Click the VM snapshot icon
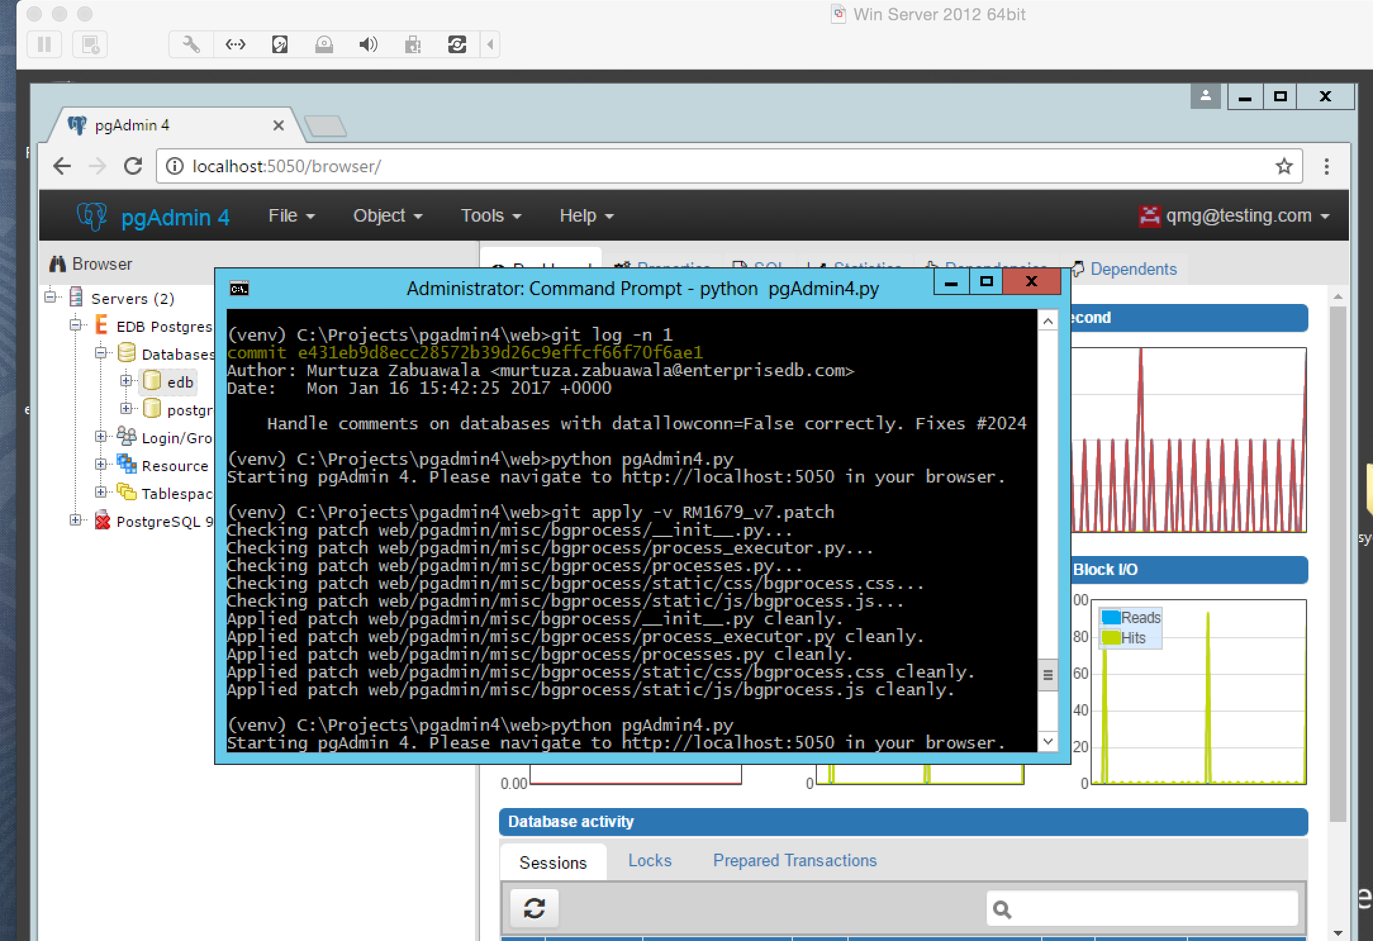This screenshot has height=941, width=1373. (90, 45)
